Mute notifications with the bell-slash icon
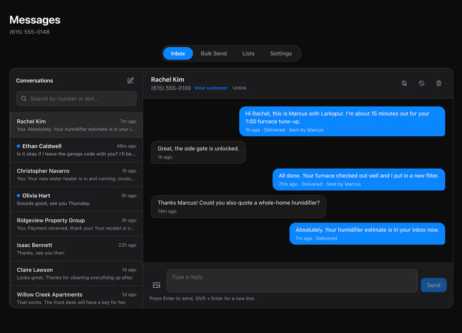Viewport: 462px width, 333px height. coord(405,83)
